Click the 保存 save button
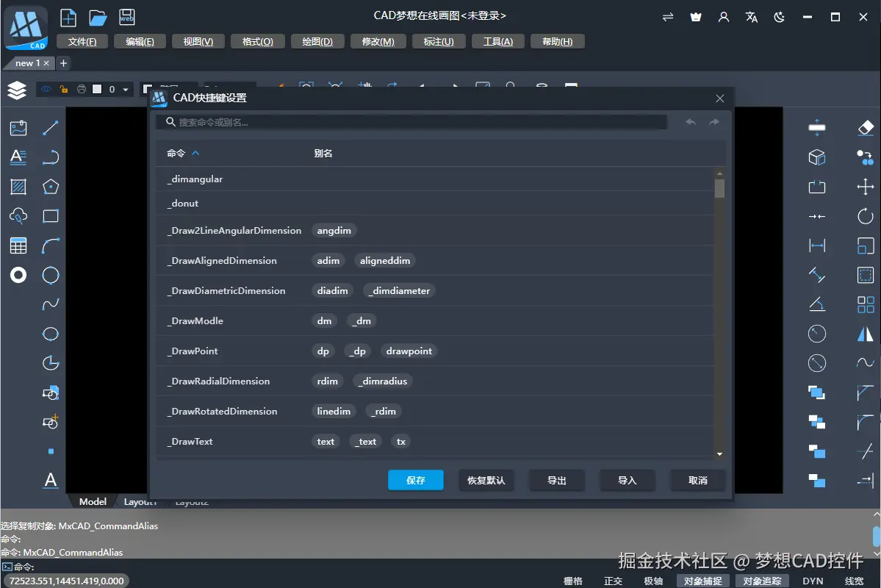This screenshot has width=881, height=588. tap(416, 480)
